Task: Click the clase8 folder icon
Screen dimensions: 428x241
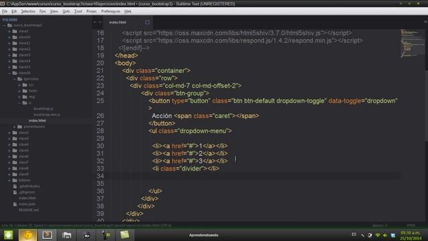Action: (15, 169)
